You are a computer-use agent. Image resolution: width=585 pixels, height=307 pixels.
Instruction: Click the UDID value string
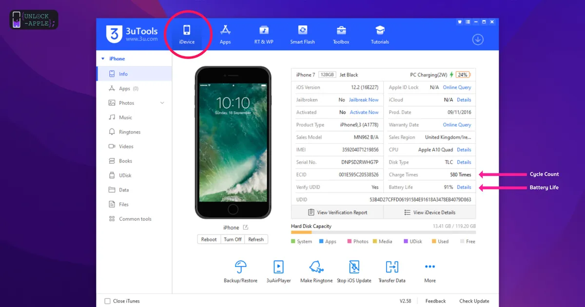click(x=420, y=200)
